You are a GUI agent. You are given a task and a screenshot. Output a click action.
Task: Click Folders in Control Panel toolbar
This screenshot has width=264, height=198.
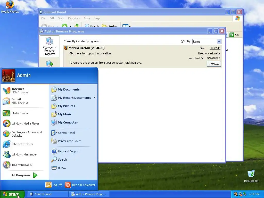pos(110,26)
